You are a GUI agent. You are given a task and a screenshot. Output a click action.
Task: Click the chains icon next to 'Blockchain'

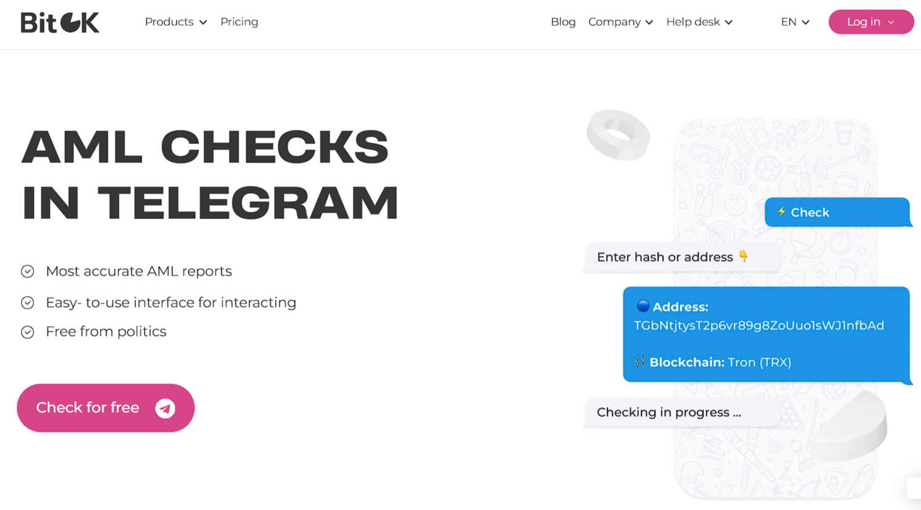click(639, 362)
